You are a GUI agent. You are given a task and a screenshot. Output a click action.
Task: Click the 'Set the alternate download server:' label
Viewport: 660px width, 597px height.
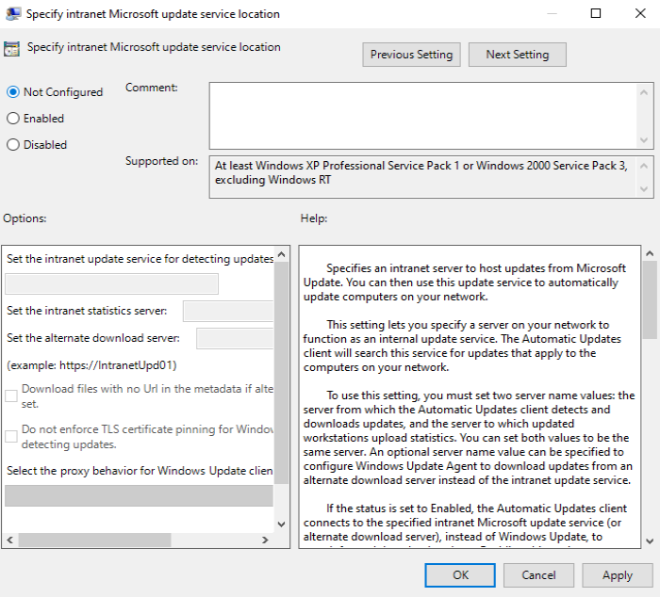tap(93, 338)
